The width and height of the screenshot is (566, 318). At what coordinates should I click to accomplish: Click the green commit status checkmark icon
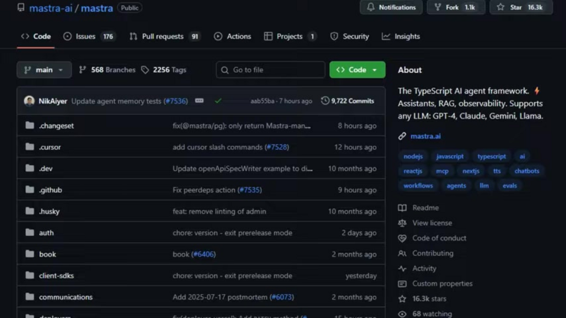218,101
